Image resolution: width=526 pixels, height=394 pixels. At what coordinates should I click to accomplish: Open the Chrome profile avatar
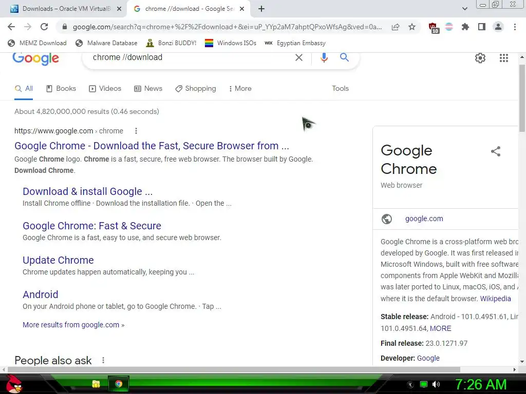[498, 27]
